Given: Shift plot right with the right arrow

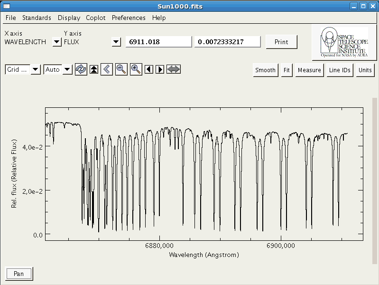Looking at the screenshot, I should click(160, 69).
